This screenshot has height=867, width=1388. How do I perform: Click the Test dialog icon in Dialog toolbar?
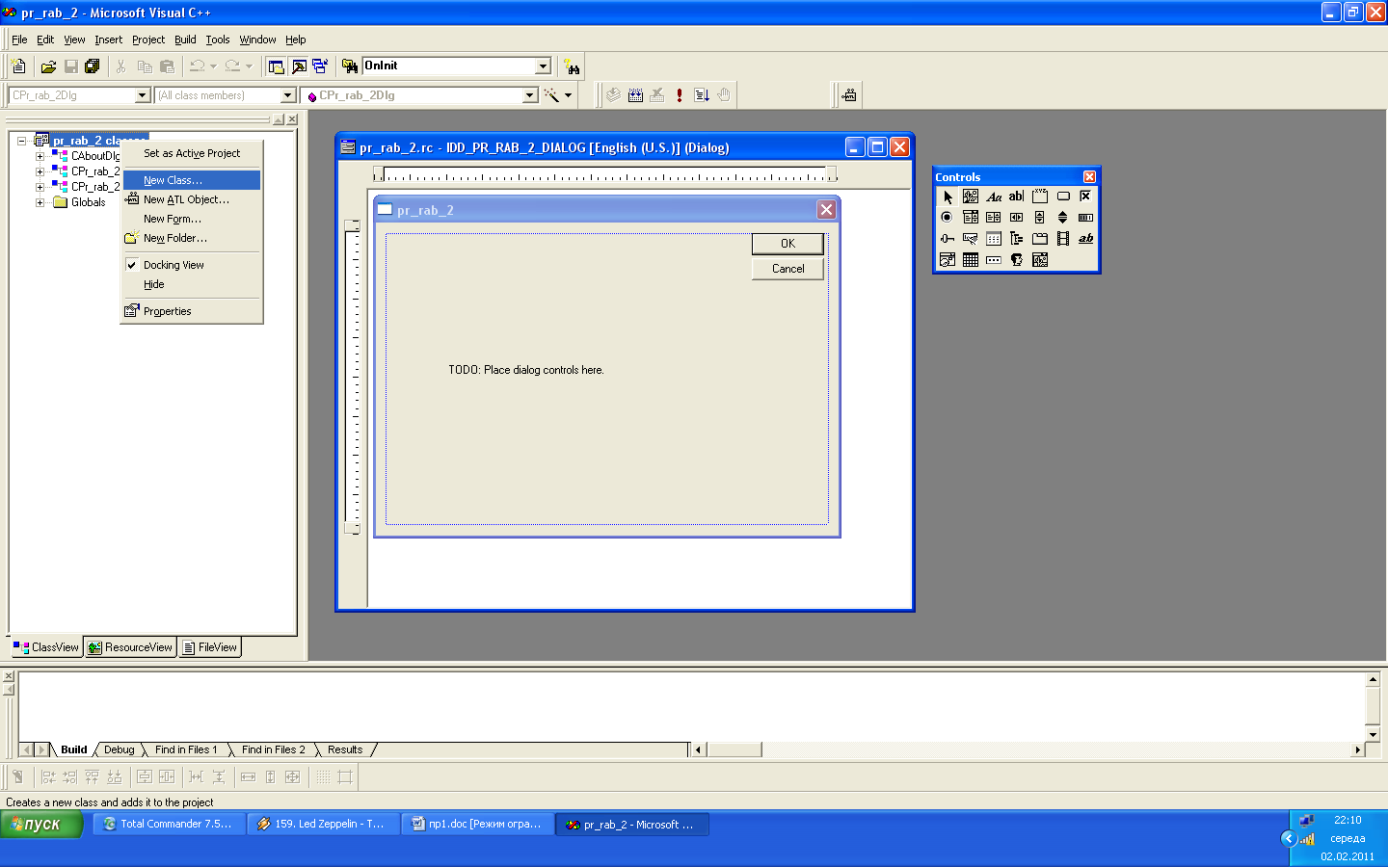click(17, 776)
